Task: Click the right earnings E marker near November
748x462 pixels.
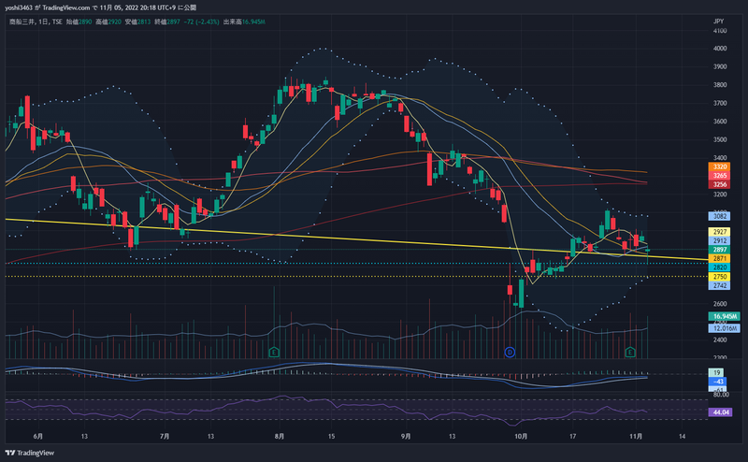Action: pos(630,353)
